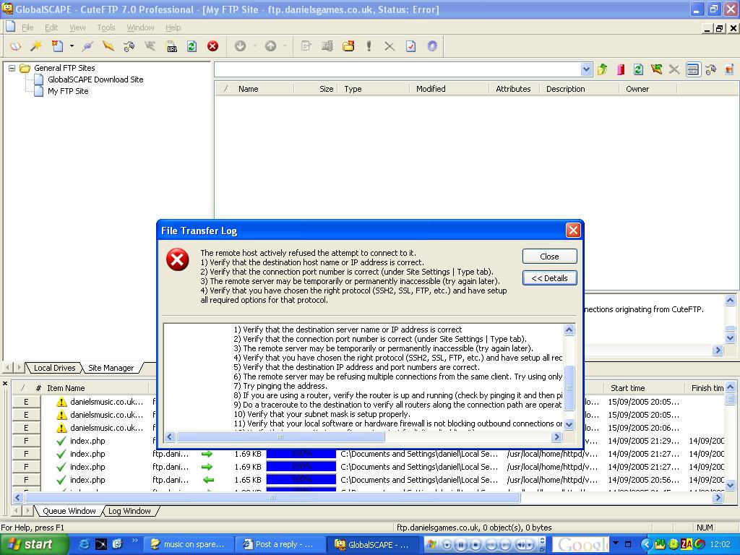Switch to the Queue Window tab
Viewport: 740px width, 555px height.
click(x=69, y=511)
